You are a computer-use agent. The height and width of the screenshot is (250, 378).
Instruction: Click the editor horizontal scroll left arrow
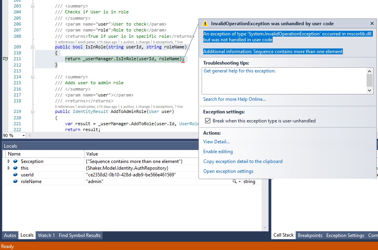click(30, 135)
